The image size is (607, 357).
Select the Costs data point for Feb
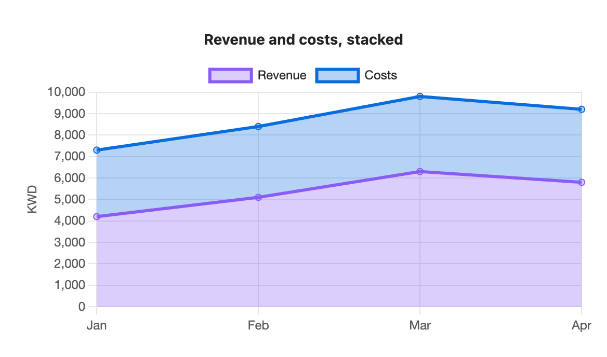click(258, 126)
